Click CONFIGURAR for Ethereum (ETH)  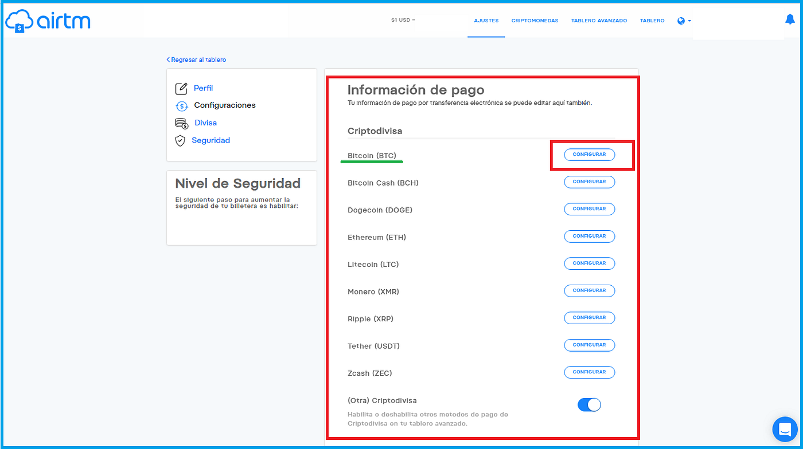click(589, 236)
